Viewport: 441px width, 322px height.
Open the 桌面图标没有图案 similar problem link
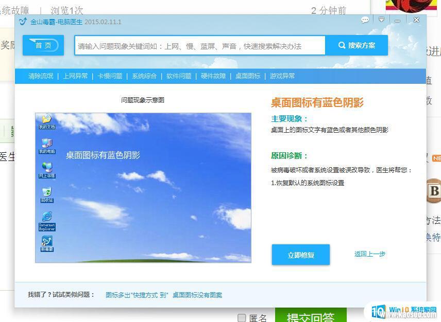pos(197,295)
